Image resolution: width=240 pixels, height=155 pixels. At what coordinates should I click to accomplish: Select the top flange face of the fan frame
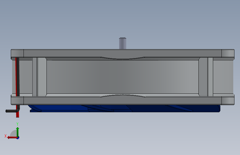[x=123, y=53]
